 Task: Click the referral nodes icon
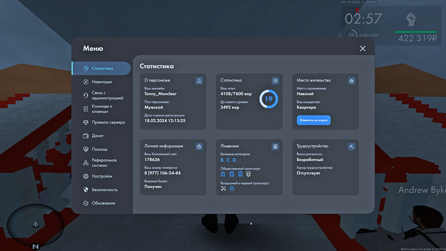[x=86, y=163]
